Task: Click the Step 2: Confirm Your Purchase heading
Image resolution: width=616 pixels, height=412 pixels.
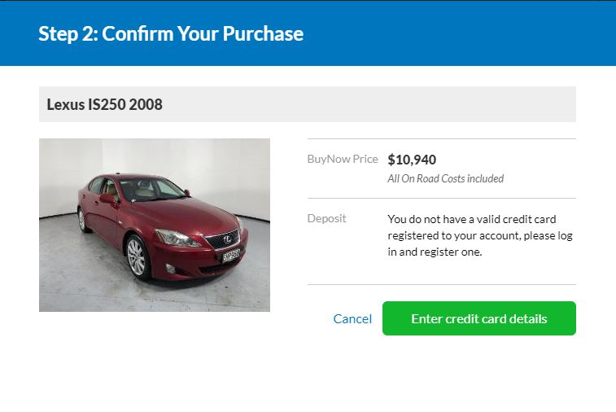Action: 171,33
